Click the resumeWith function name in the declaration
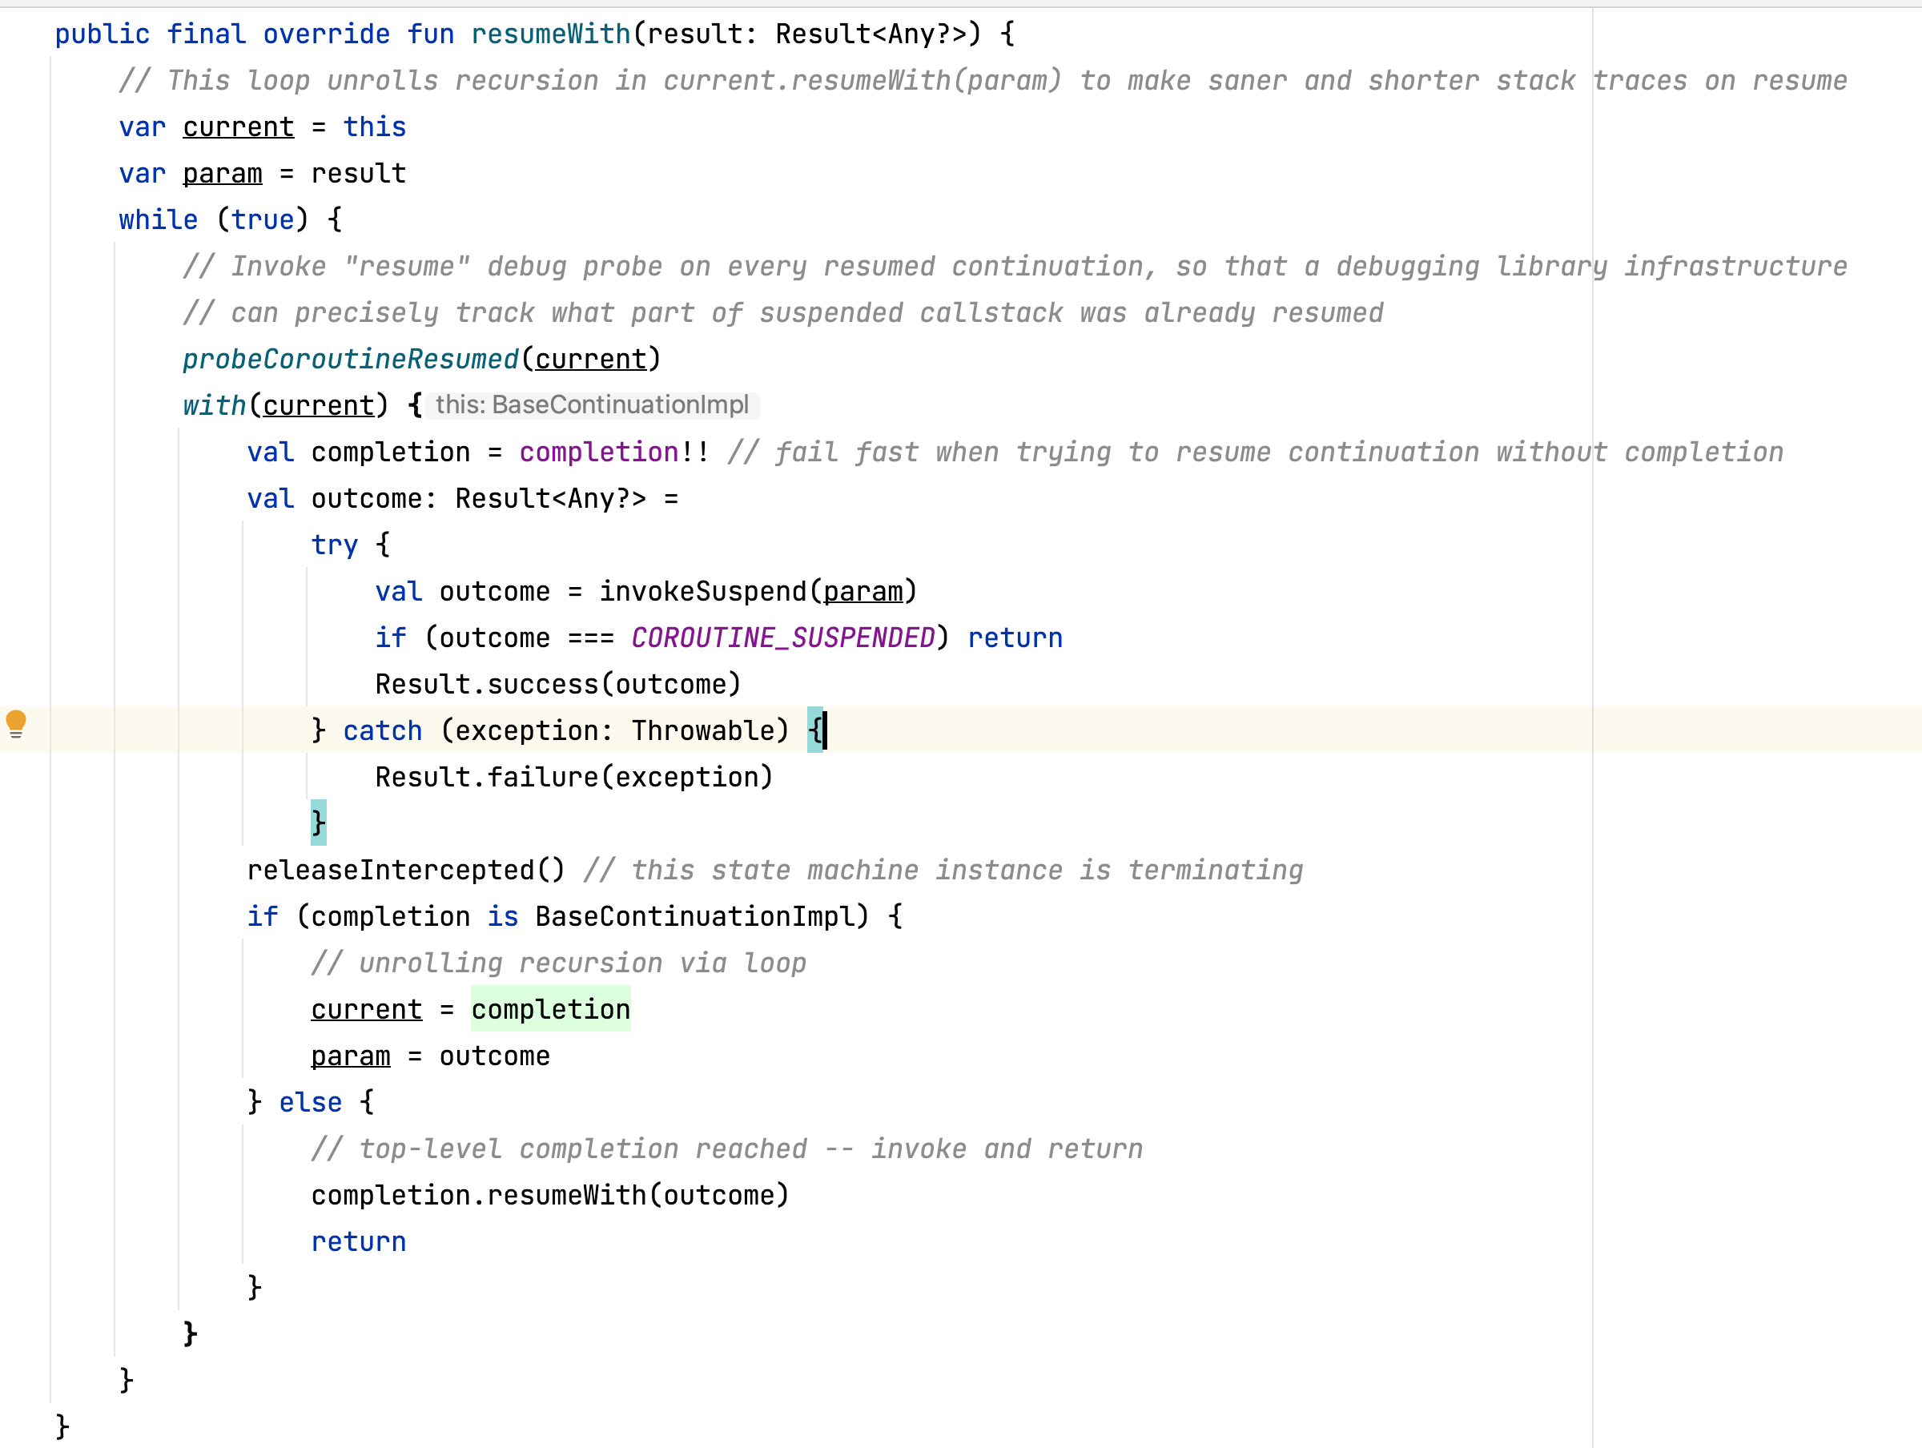 (550, 34)
